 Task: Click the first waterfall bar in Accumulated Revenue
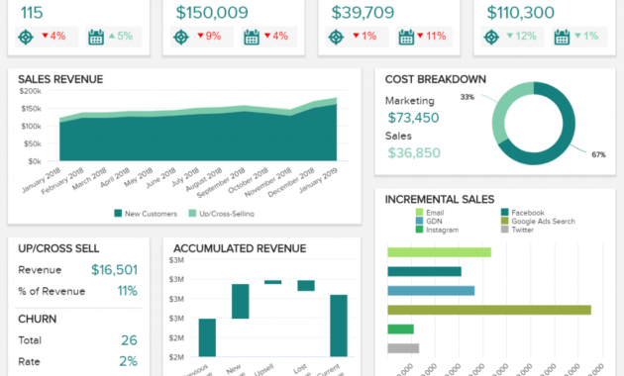click(x=207, y=337)
